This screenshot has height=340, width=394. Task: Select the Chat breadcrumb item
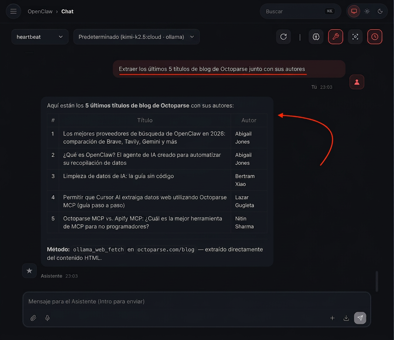click(x=67, y=12)
